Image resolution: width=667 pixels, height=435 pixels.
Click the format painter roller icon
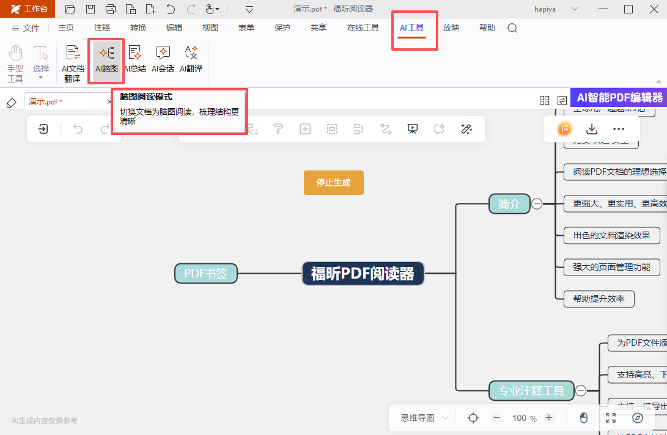pos(278,129)
